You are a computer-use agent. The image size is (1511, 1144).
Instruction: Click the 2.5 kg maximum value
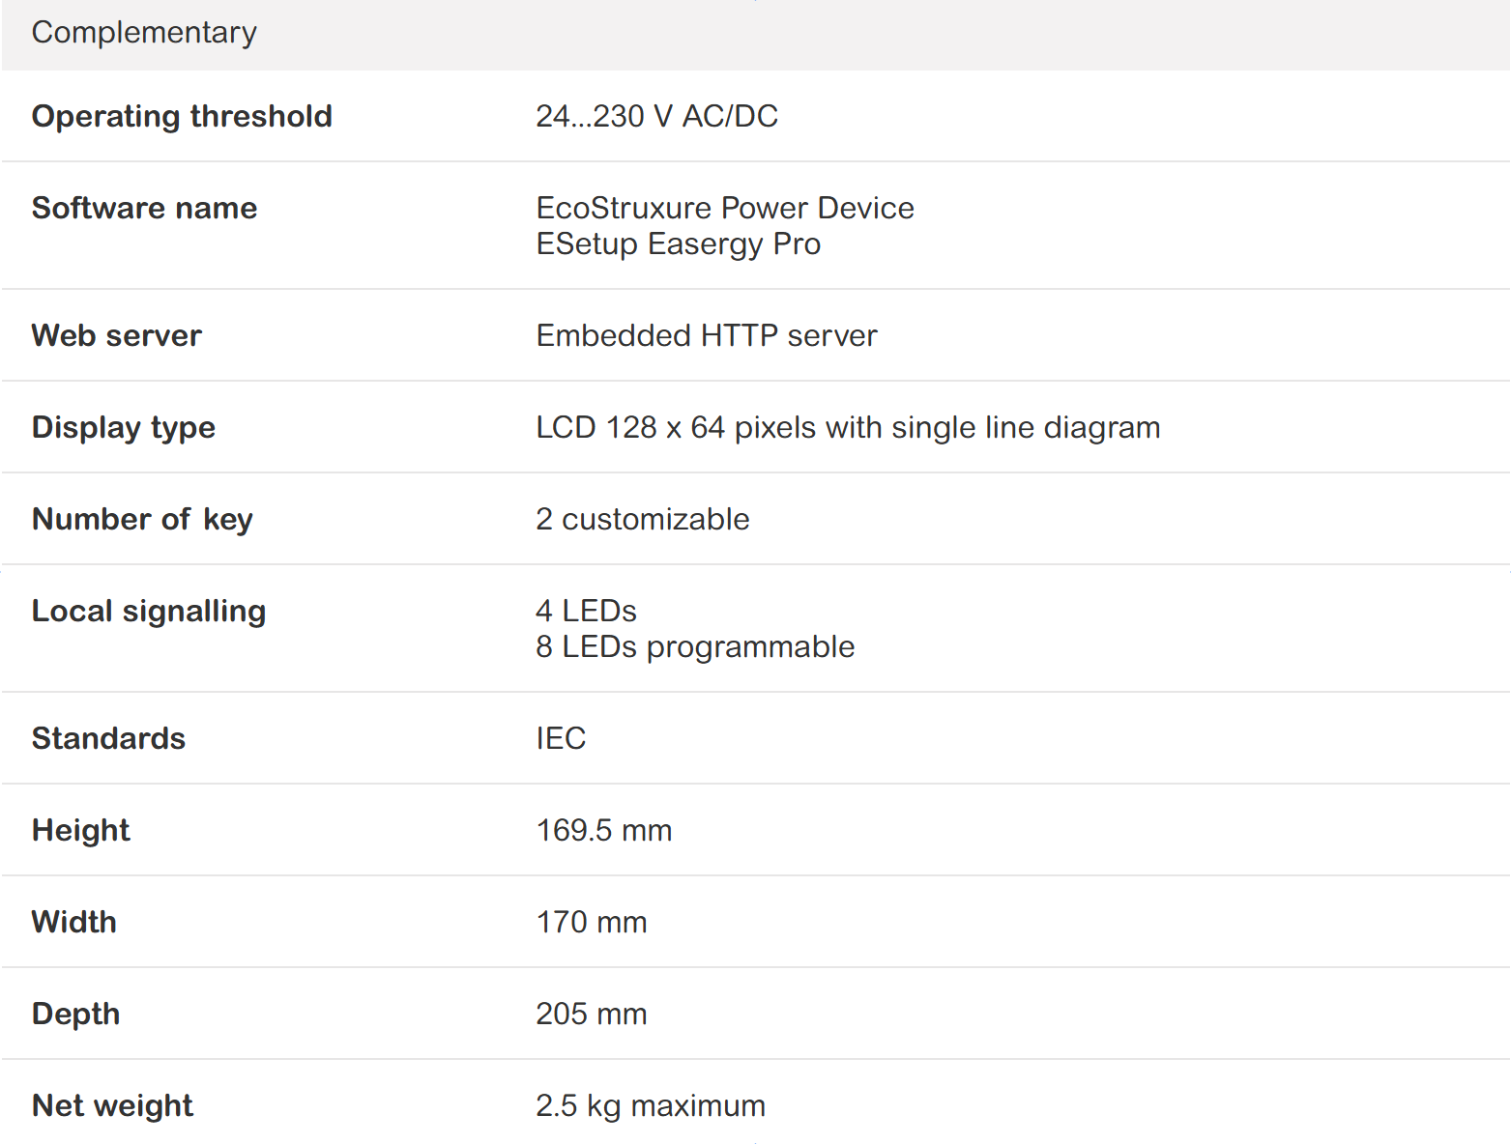pos(650,1105)
